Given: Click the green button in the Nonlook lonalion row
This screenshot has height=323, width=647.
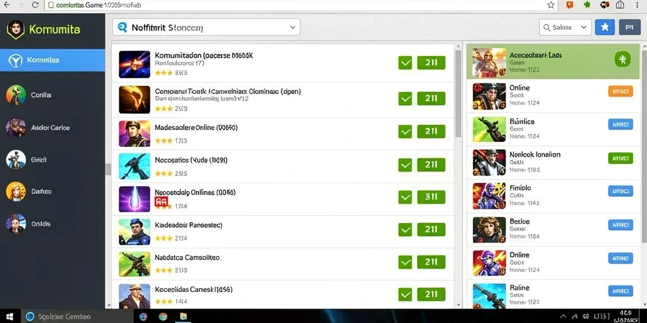Looking at the screenshot, I should point(620,158).
